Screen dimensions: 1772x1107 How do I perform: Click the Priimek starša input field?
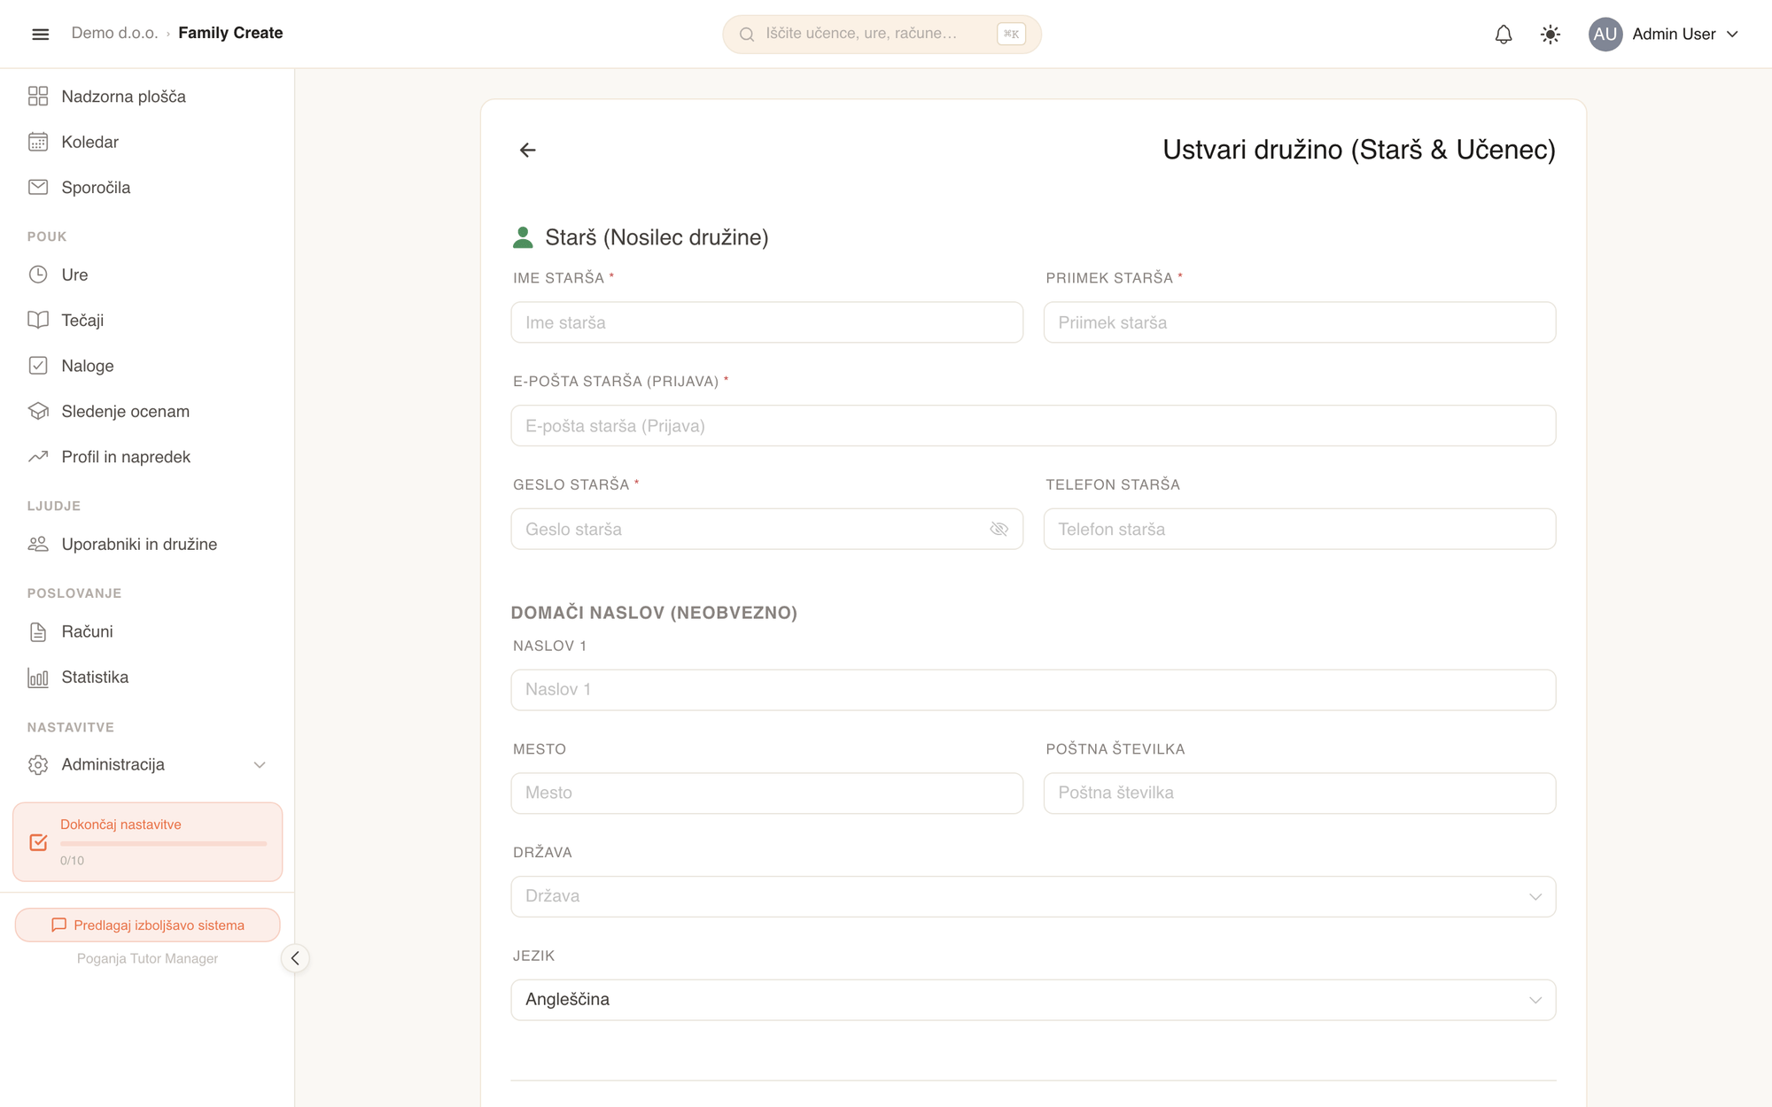tap(1300, 322)
